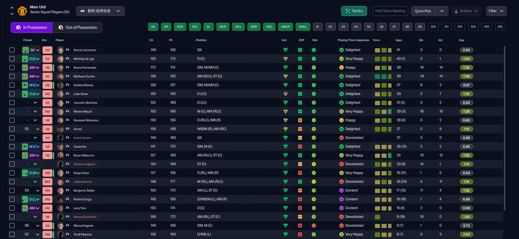
Task: Check the box for Tyrell Malacia
Action: [x=12, y=235]
